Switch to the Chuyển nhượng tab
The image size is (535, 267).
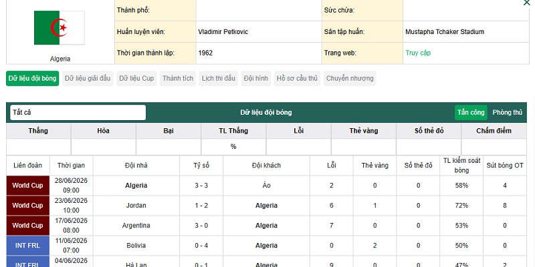coord(350,78)
